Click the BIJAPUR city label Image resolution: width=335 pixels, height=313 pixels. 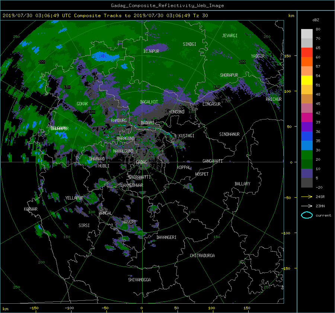pos(151,51)
